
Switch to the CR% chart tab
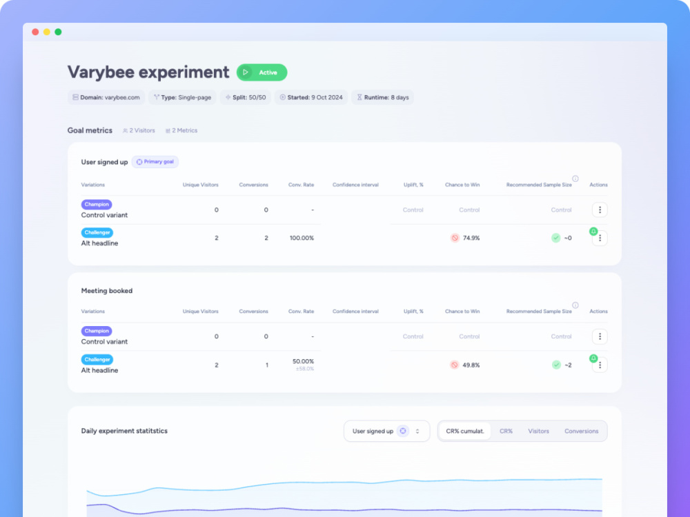point(506,432)
